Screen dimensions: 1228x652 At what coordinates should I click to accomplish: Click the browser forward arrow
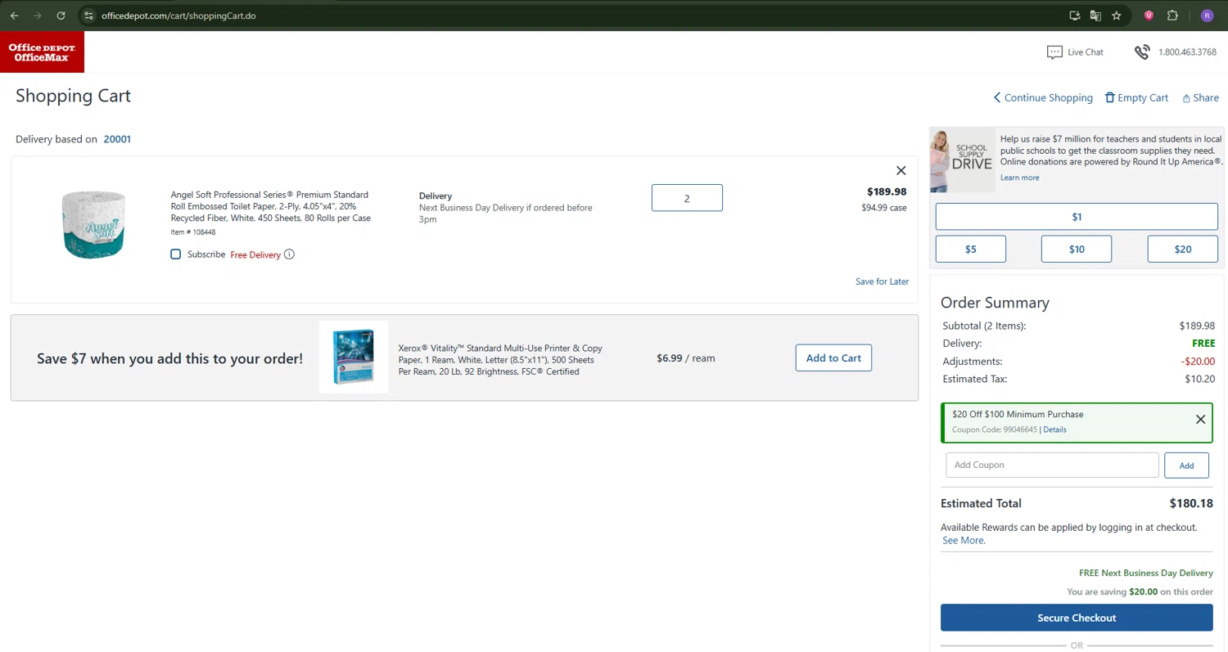point(38,16)
